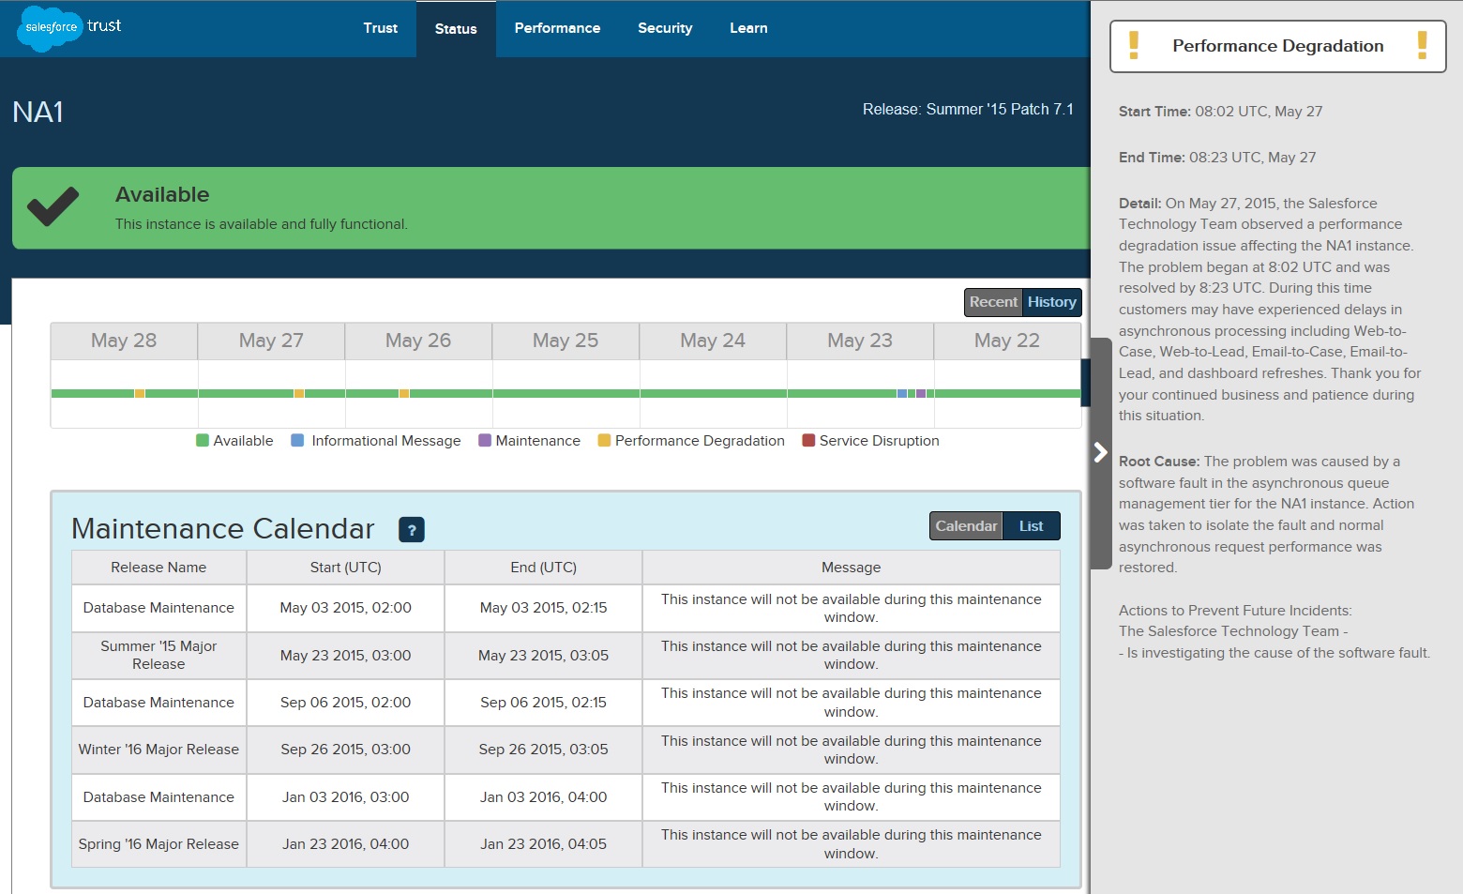Click the May 27 day header
This screenshot has width=1463, height=894.
click(x=271, y=341)
